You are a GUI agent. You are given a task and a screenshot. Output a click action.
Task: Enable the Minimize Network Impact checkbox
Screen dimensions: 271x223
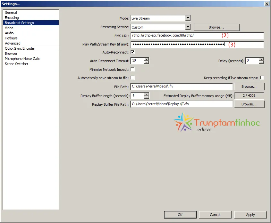132,69
